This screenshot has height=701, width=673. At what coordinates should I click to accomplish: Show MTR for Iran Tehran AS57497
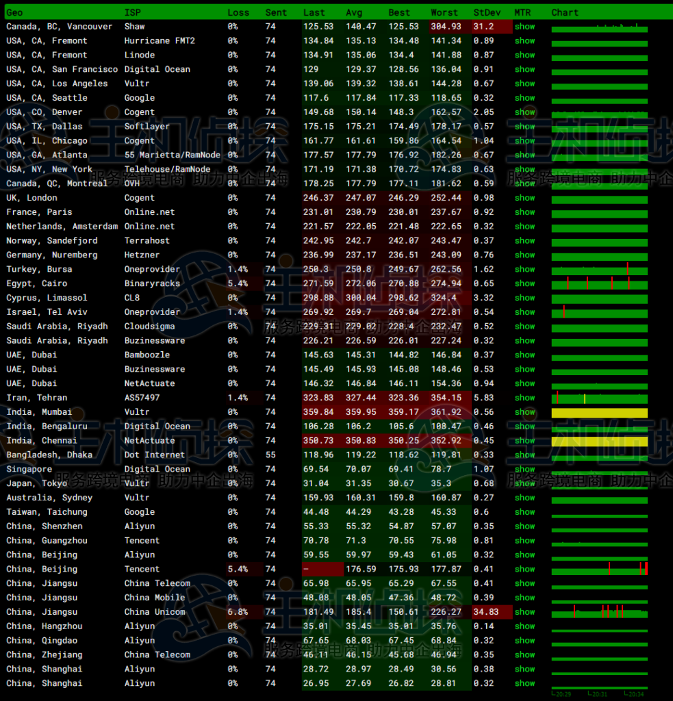pos(524,398)
